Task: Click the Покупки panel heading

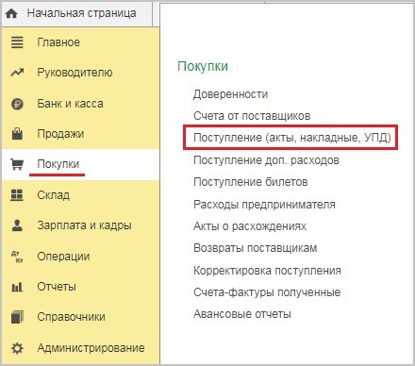Action: click(203, 66)
